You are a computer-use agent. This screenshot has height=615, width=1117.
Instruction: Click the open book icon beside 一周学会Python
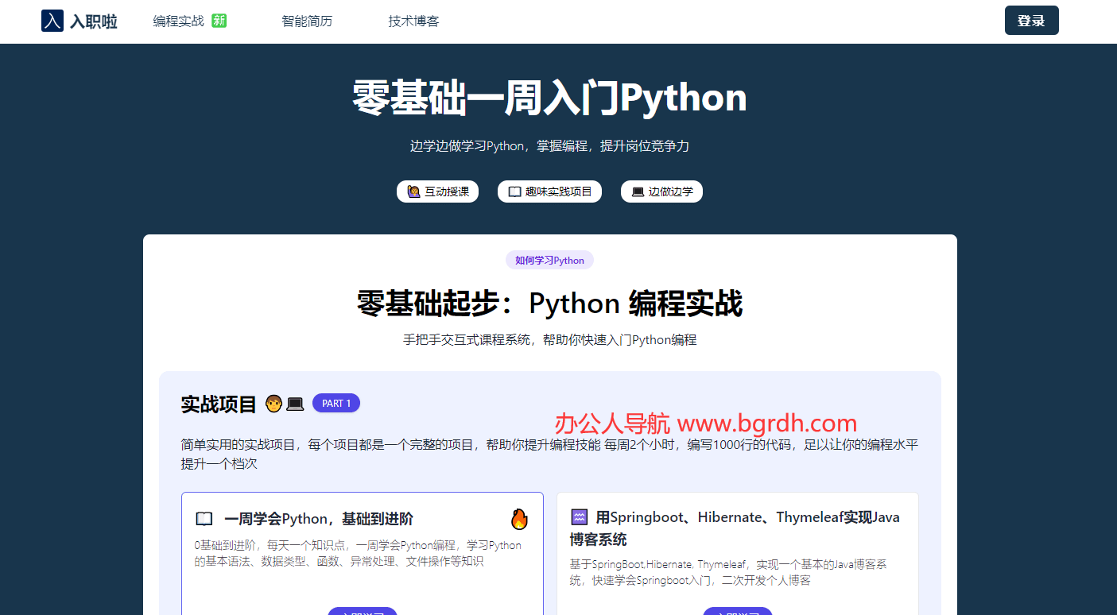pyautogui.click(x=204, y=519)
